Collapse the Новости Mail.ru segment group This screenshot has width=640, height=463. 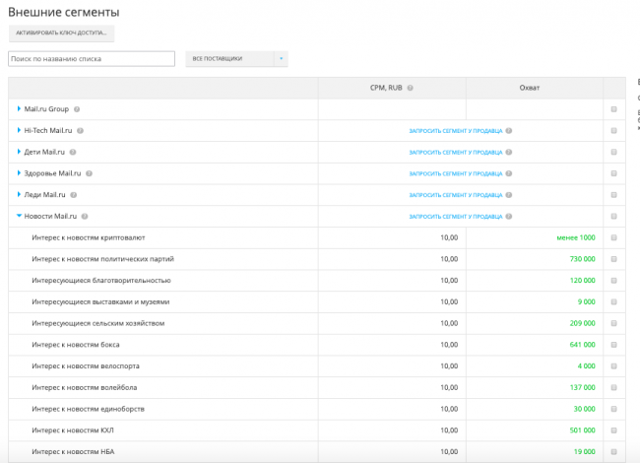click(19, 216)
